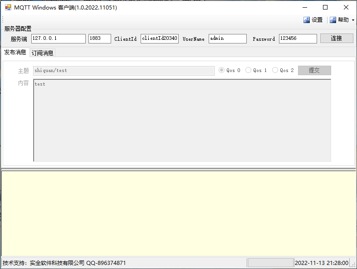This screenshot has width=357, height=269.
Task: Focus the Password field with 123456
Action: point(298,38)
